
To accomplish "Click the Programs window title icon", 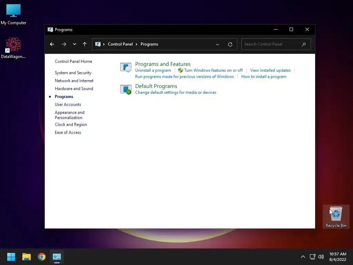I will point(50,30).
